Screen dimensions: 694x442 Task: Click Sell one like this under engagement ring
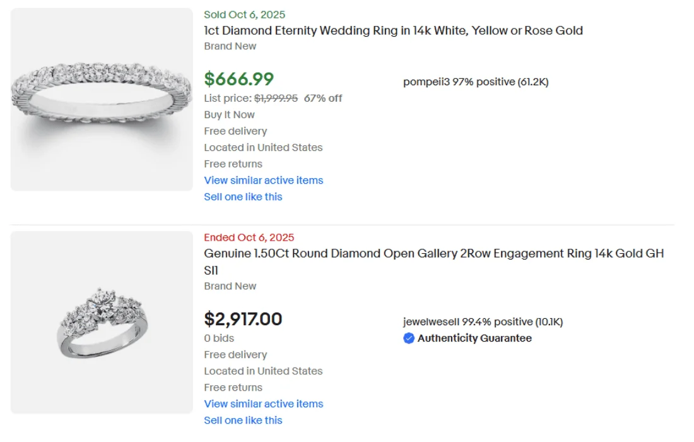coord(243,421)
